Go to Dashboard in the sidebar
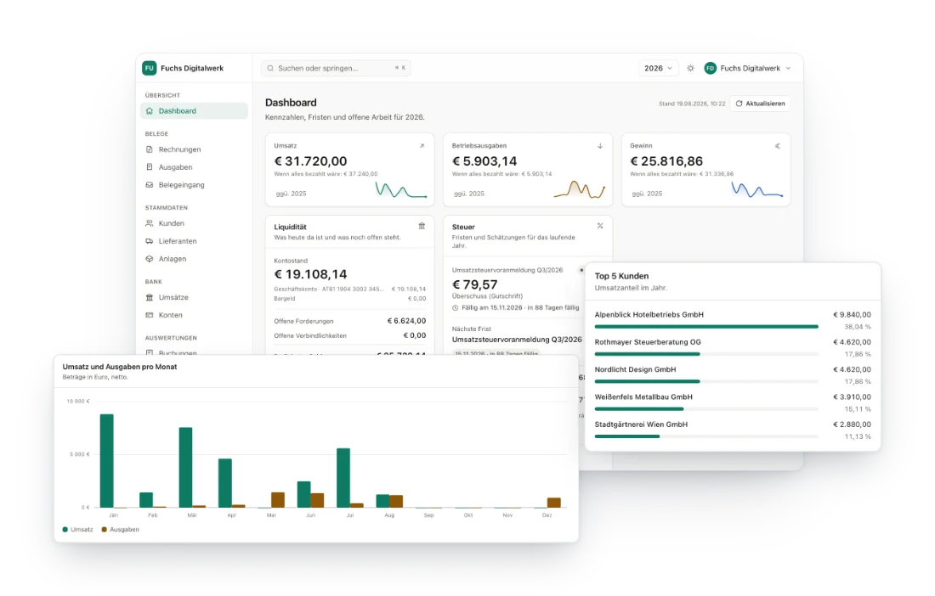Viewport: 935px width, 596px height. click(x=194, y=110)
